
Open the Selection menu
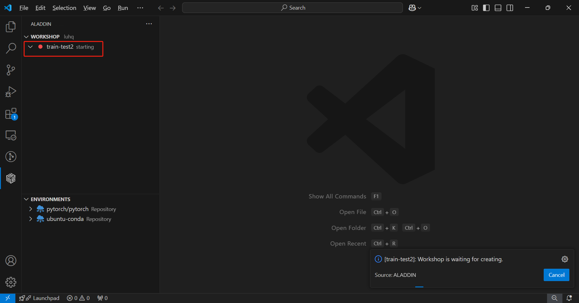[x=64, y=8]
